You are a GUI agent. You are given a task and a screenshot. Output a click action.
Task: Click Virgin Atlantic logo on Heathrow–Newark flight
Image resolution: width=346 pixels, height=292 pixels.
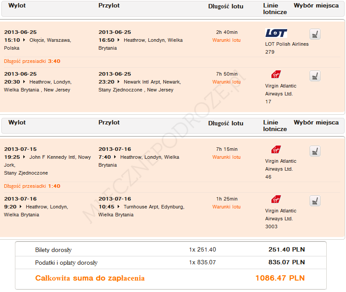pos(276,74)
